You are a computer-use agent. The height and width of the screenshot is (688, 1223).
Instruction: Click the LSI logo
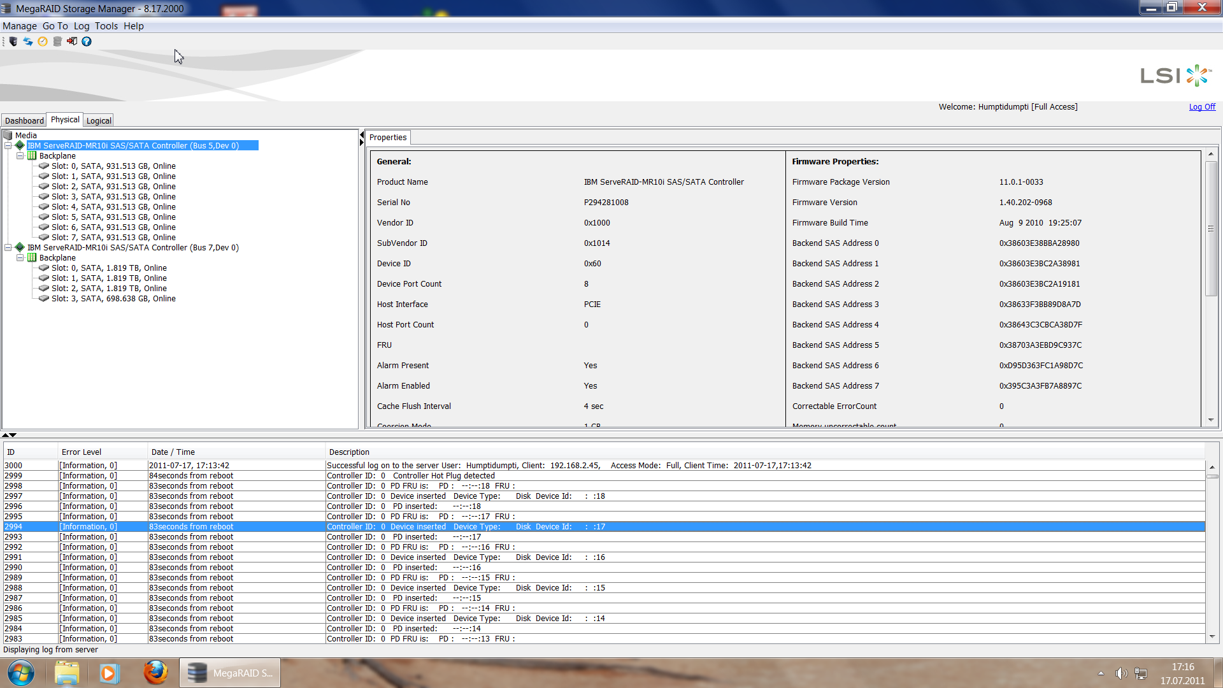(1175, 75)
